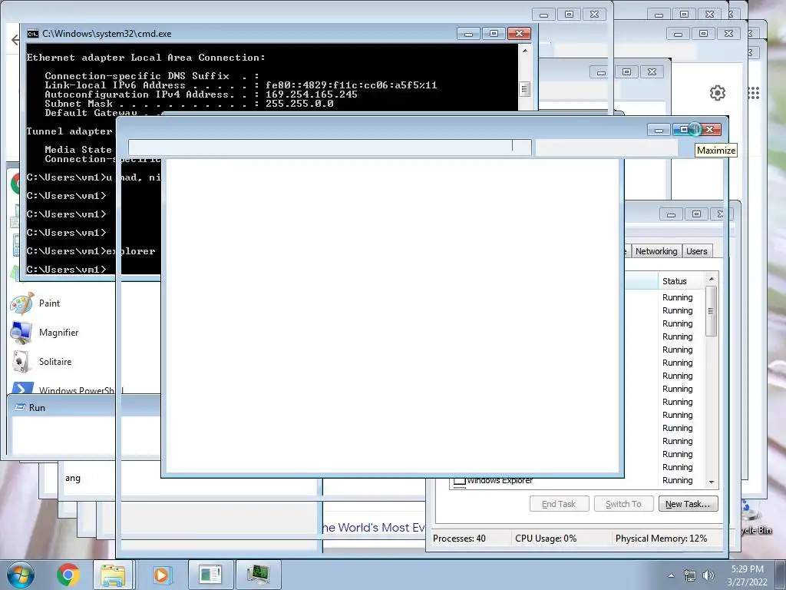The height and width of the screenshot is (590, 786).
Task: Click the 'CPU Usage: 0%' status text
Action: coord(546,539)
